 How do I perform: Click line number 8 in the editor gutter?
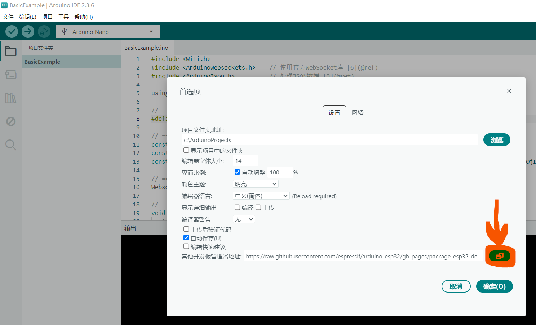coord(138,119)
